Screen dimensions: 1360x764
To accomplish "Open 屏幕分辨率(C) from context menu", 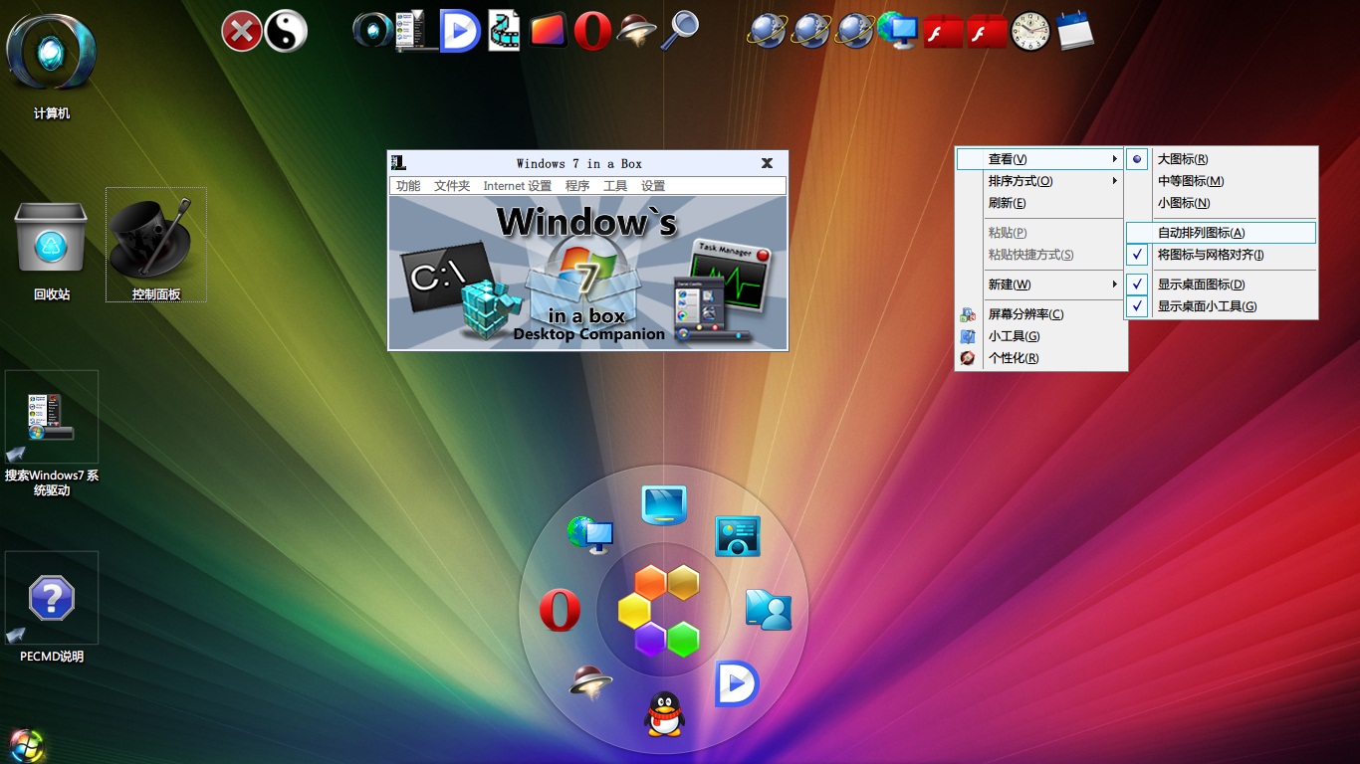I will tap(1040, 314).
